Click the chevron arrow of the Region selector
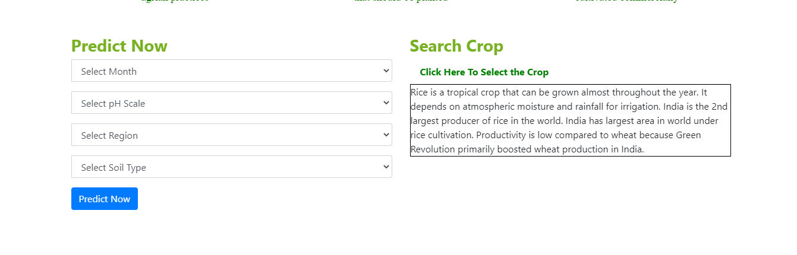The image size is (797, 255). click(x=386, y=135)
